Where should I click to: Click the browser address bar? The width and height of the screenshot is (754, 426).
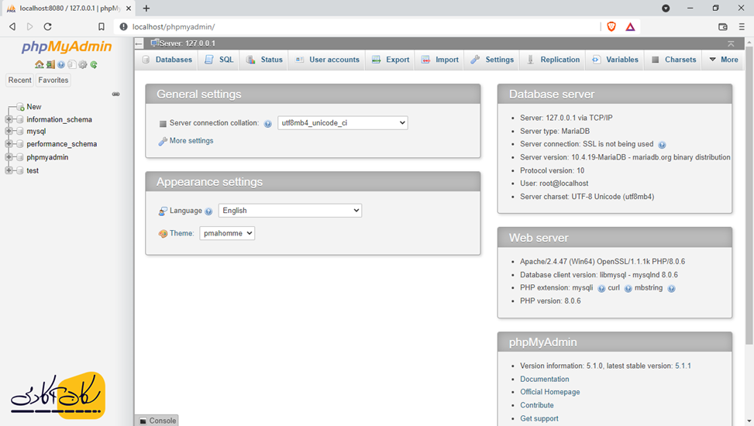point(356,27)
